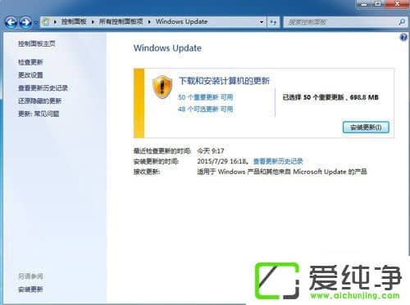Select Windows Update breadcrumb segment
Screen dimensions: 410x305
click(181, 21)
